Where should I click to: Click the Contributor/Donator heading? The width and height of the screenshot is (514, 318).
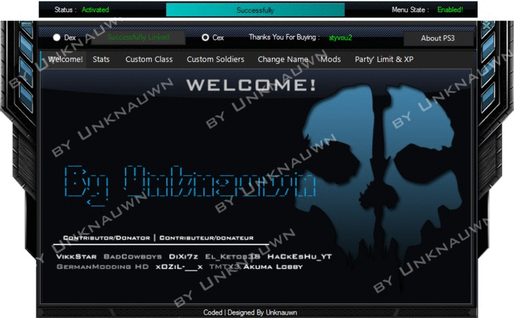(106, 238)
